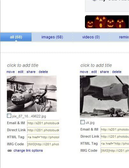Tick the checkbox for uk.jpg
Screen dimensions: 129x168
click(82, 122)
